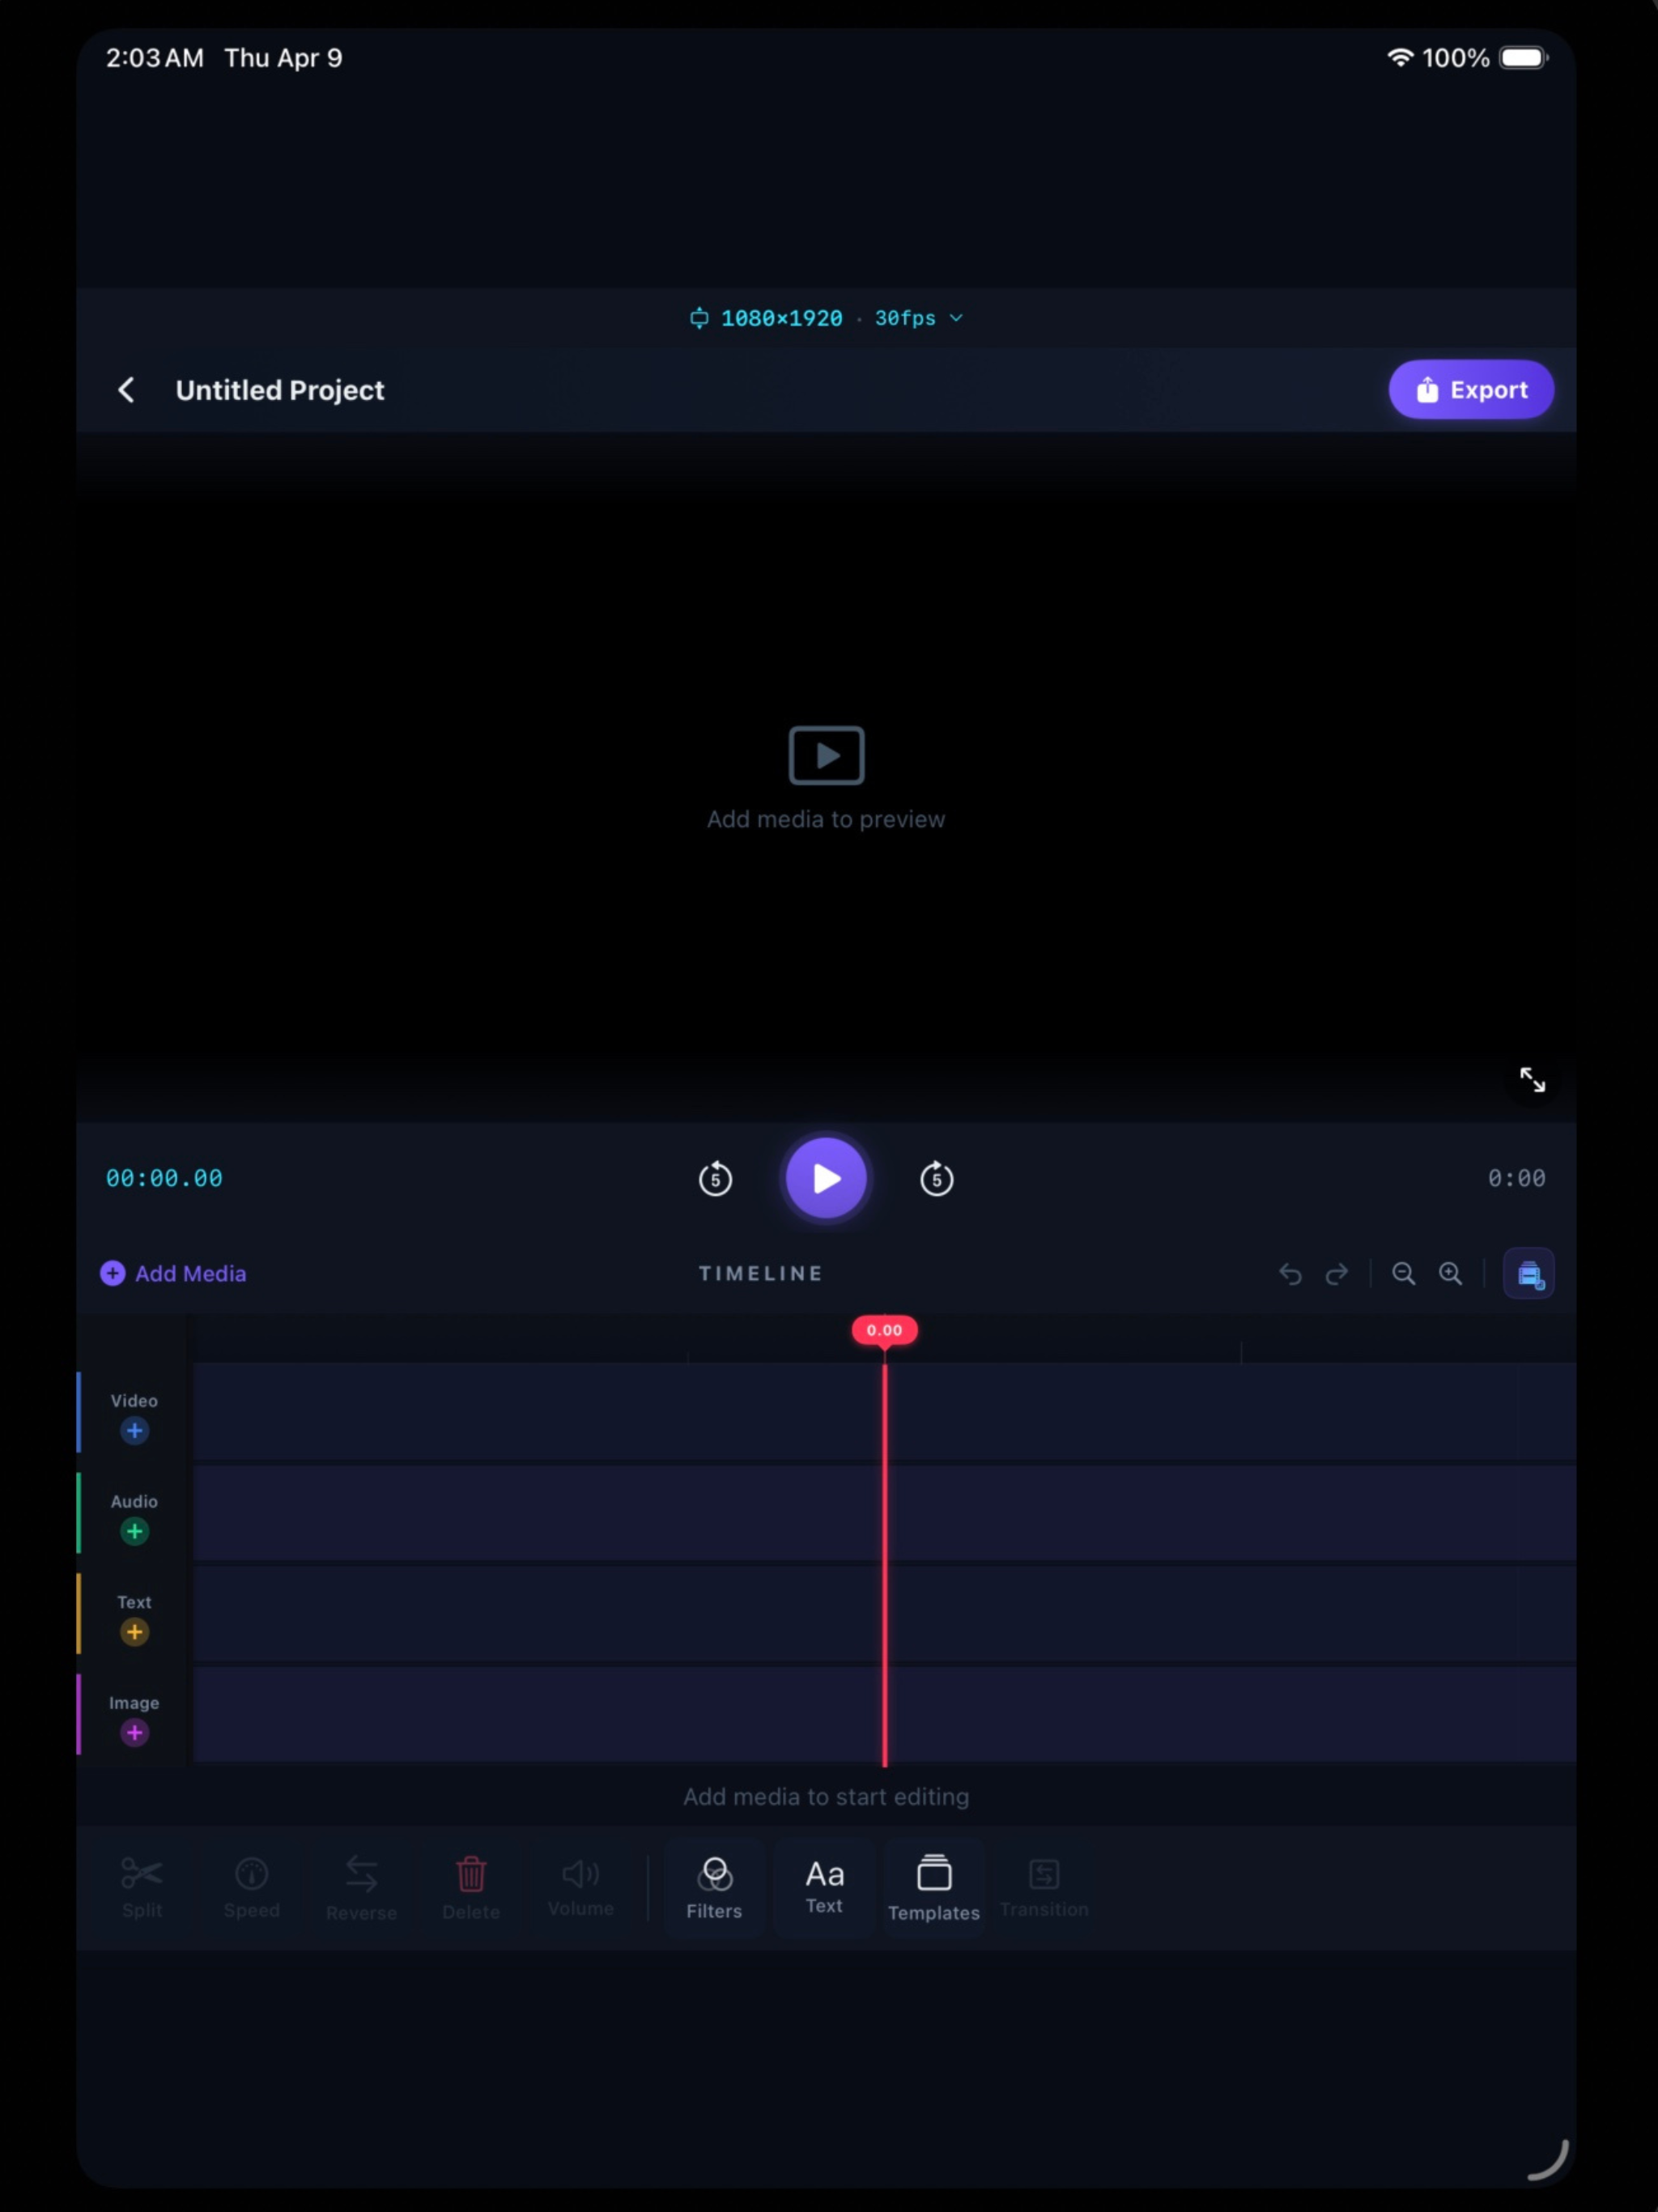Click the 0.00 playhead marker
This screenshot has height=2212, width=1658.
tap(884, 1330)
